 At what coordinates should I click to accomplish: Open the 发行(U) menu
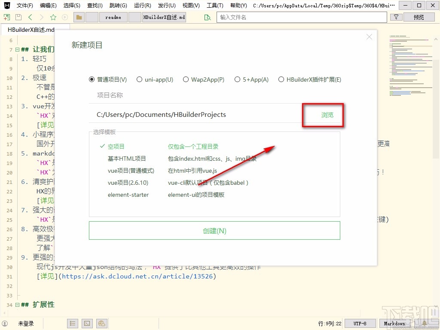coord(167,5)
